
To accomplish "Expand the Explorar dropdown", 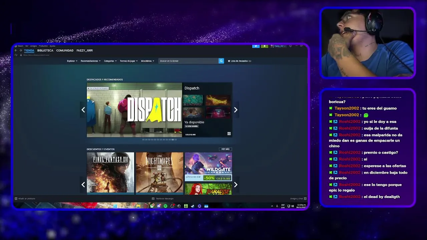I will (x=72, y=61).
